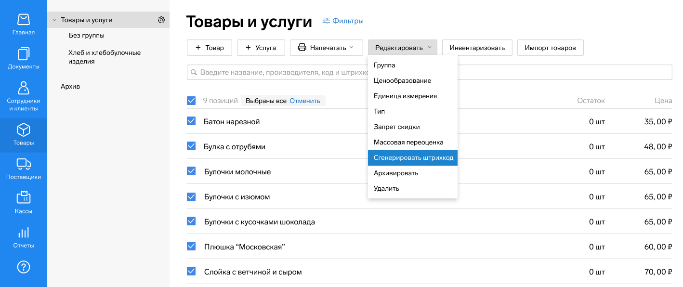Uncheck Плюшка "Московская" checkbox
683x287 pixels.
point(191,246)
